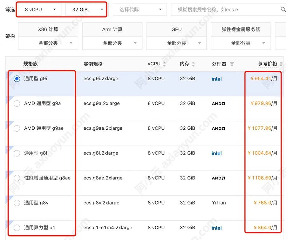
Task: Open 全部分类 under X86 计算
Action: coord(48,43)
